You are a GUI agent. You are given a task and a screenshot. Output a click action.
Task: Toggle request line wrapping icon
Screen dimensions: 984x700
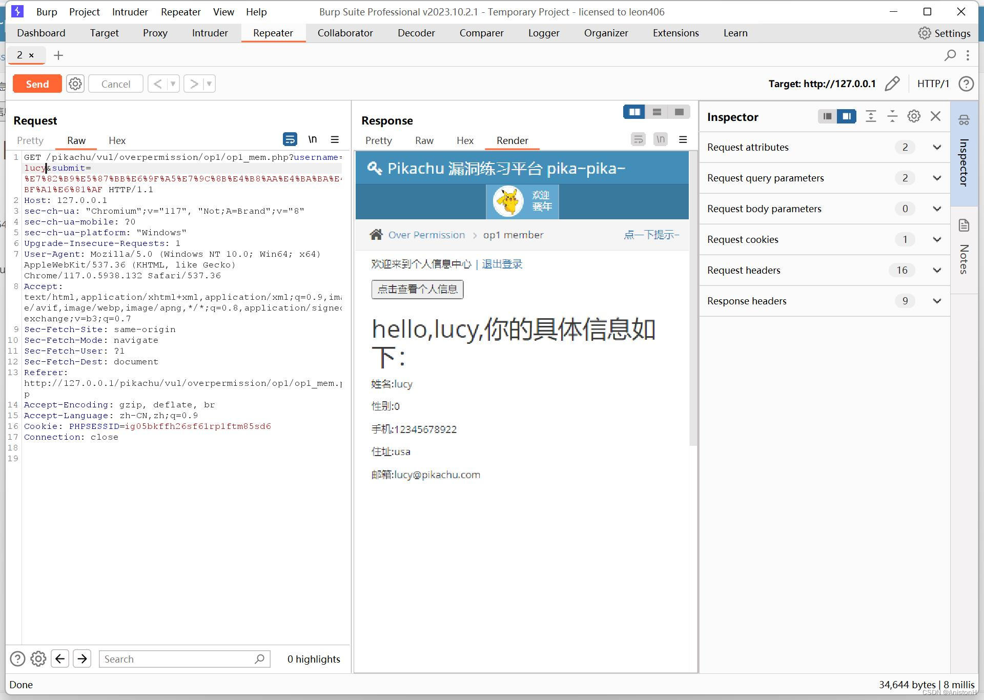click(290, 139)
